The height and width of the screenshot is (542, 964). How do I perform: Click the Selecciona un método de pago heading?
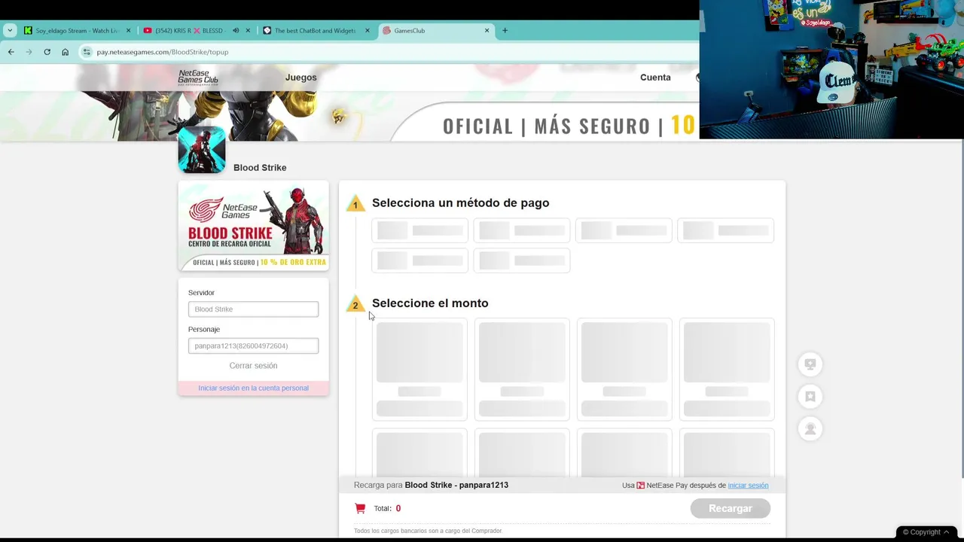(x=460, y=203)
